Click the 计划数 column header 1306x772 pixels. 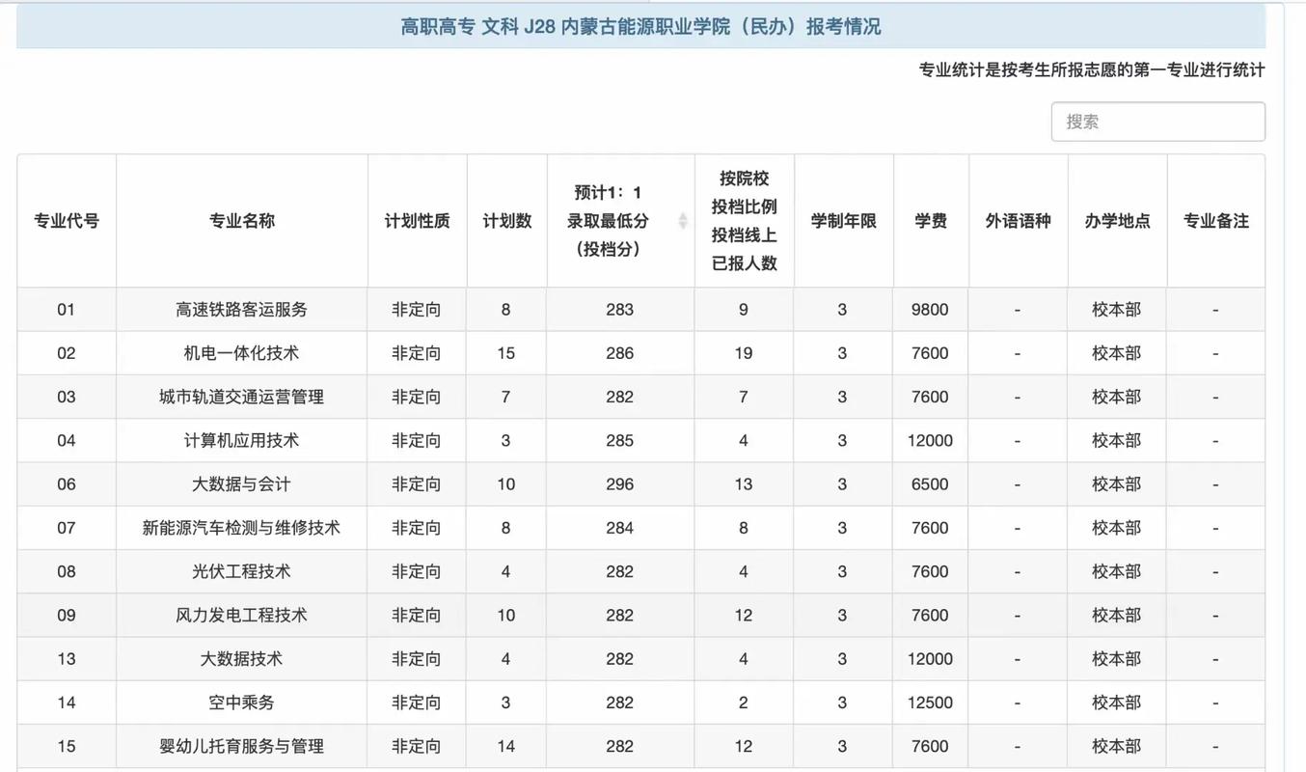507,221
